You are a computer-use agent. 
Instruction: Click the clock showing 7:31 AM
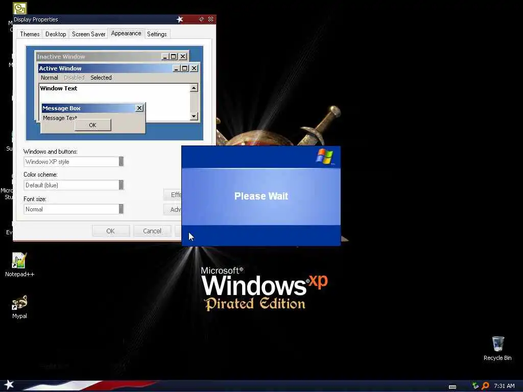pyautogui.click(x=504, y=386)
